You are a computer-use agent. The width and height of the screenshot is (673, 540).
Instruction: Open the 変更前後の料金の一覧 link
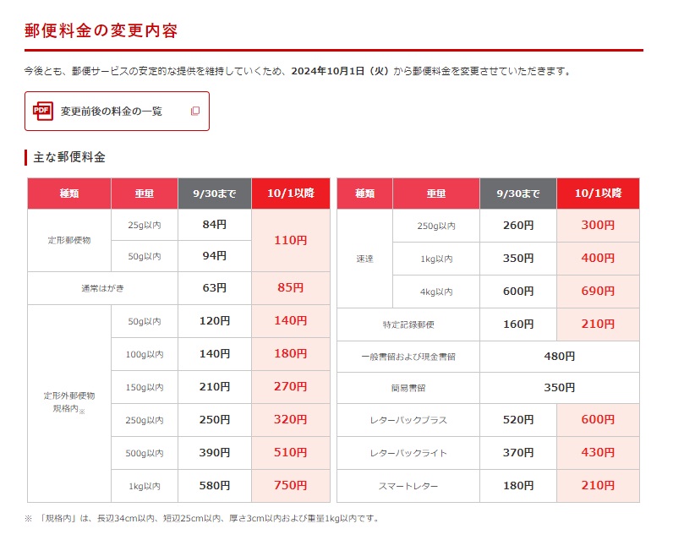[111, 111]
